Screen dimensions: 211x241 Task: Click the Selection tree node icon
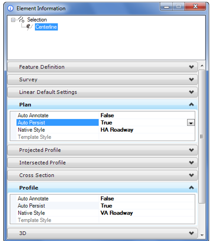point(21,19)
